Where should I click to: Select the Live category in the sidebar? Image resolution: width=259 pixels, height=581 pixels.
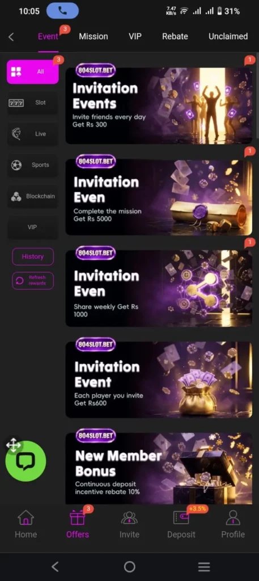click(32, 134)
